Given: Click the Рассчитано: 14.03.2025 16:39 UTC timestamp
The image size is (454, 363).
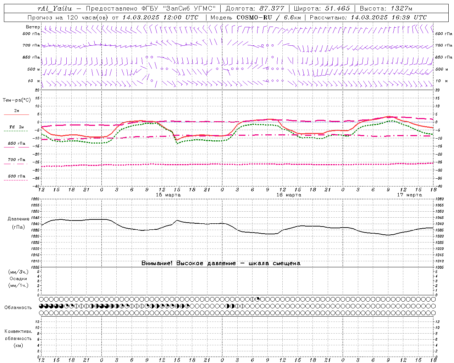Looking at the screenshot, I should (x=368, y=17).
